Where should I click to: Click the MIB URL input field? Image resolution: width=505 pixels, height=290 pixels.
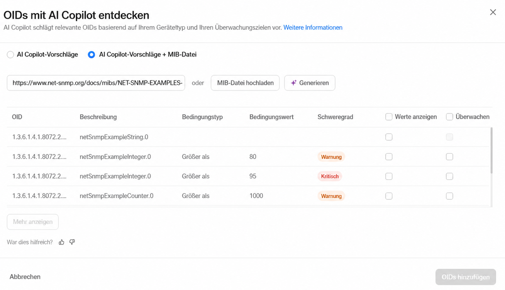96,83
